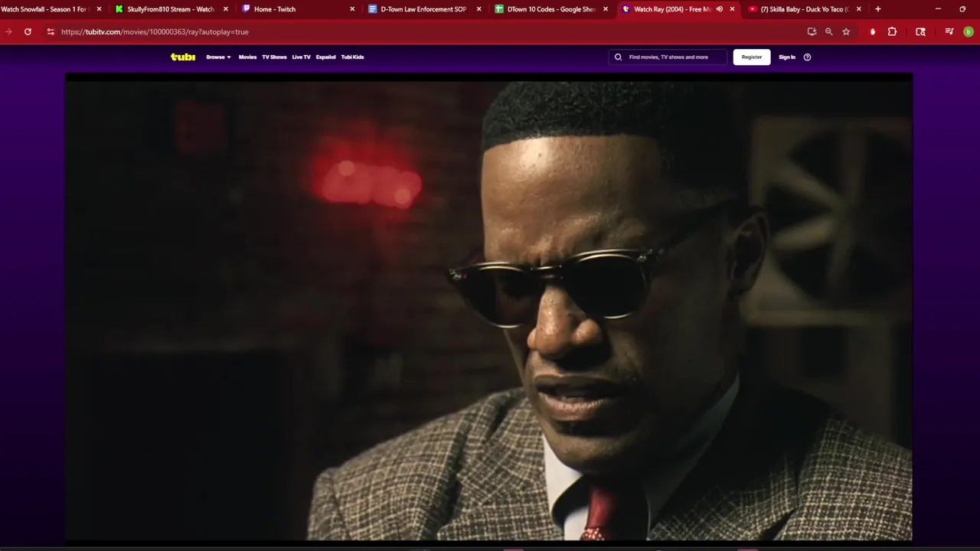Image resolution: width=980 pixels, height=551 pixels.
Task: Click the search magnifier icon
Action: click(618, 57)
